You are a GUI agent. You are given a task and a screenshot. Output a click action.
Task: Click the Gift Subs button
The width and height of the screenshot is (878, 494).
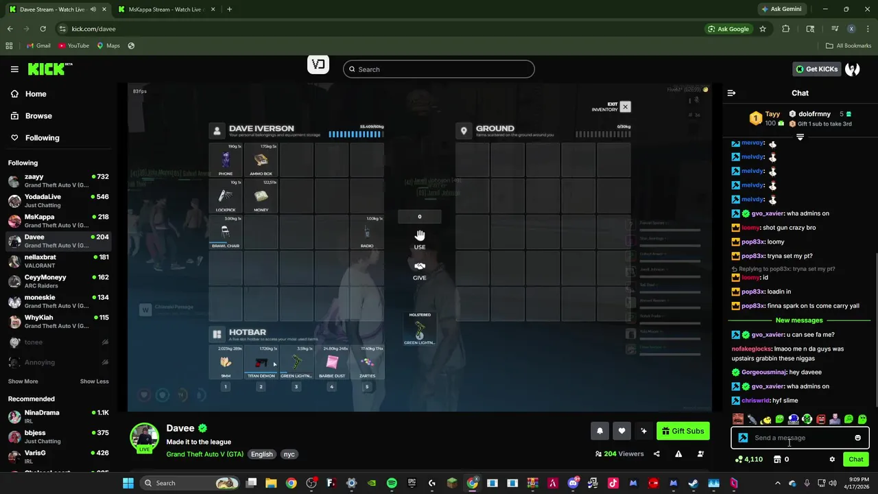[683, 431]
